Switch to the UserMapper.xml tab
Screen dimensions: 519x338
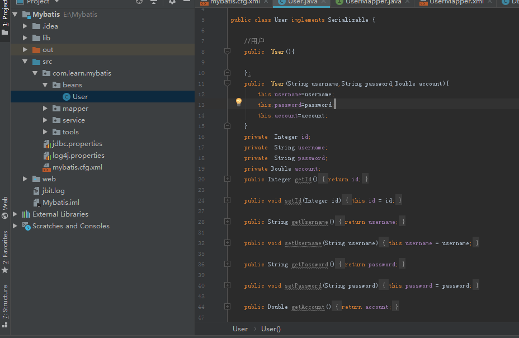(456, 2)
